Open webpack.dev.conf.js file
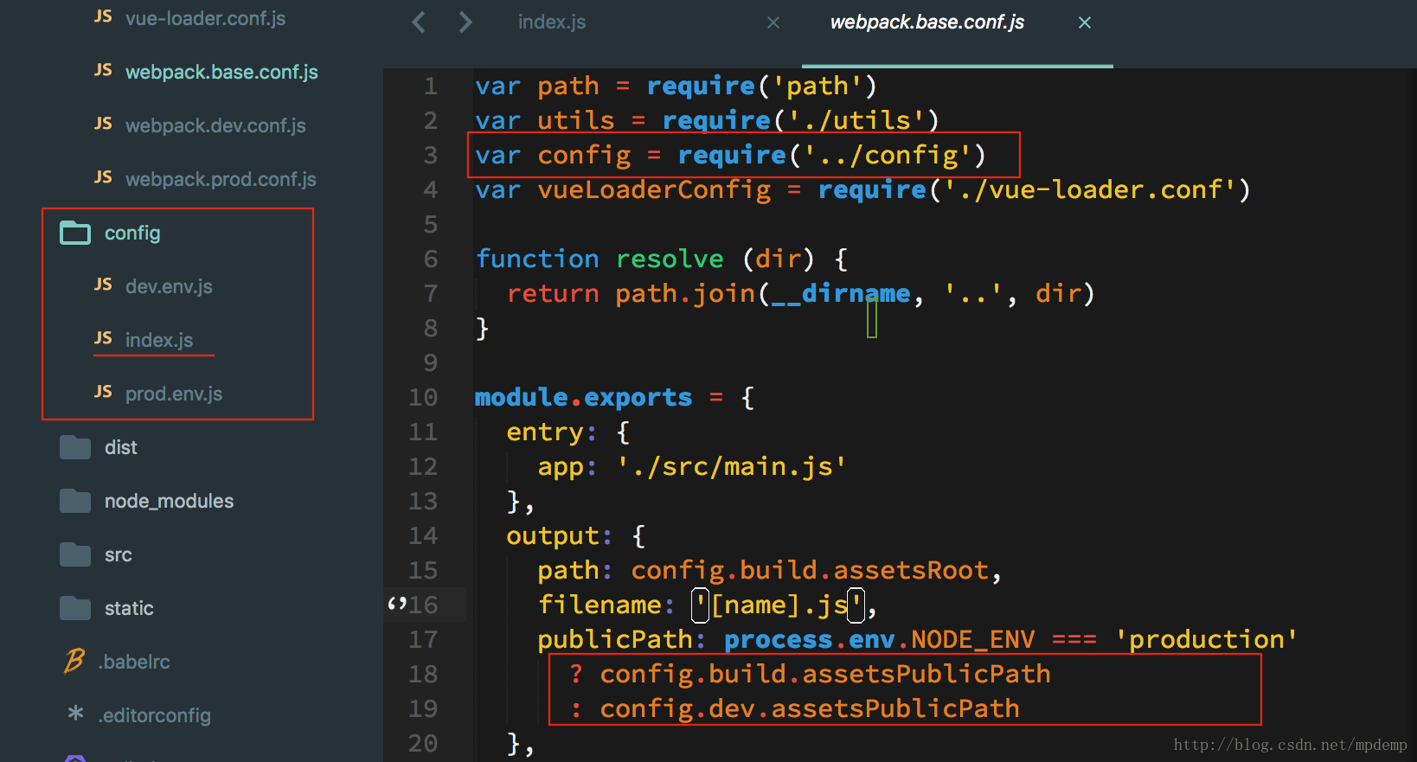 coord(215,125)
